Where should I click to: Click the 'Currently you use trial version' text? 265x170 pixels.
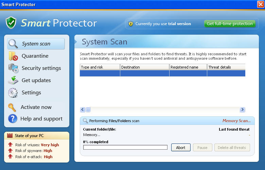(x=163, y=24)
